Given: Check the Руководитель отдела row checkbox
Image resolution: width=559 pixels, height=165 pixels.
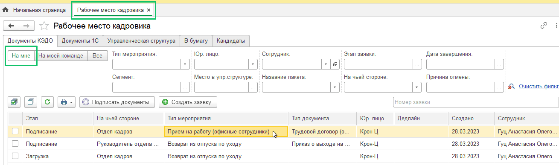Looking at the screenshot, I should [x=15, y=144].
